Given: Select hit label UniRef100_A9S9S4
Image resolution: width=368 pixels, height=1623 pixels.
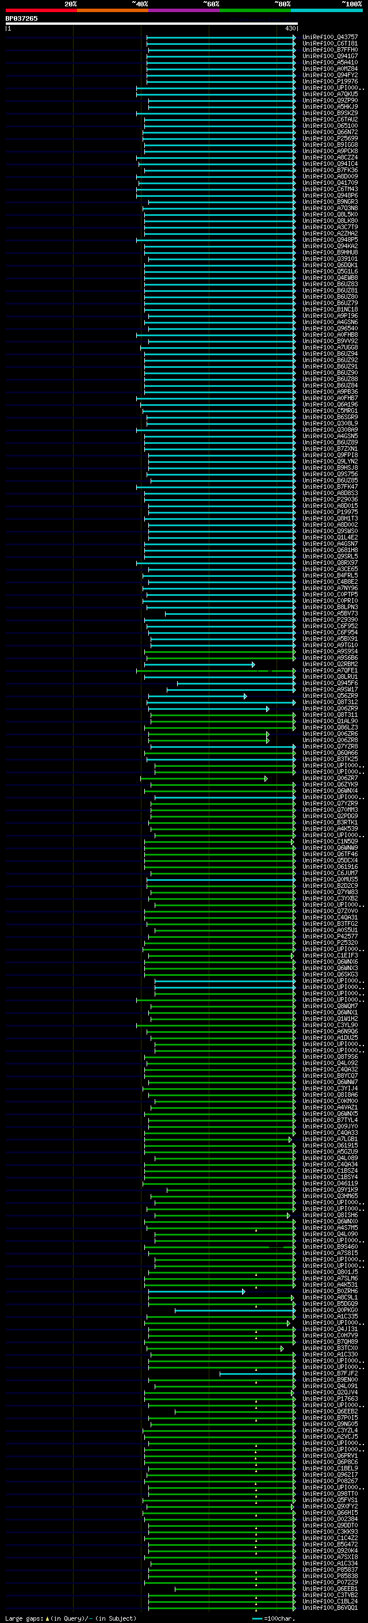Looking at the screenshot, I should pos(329,652).
